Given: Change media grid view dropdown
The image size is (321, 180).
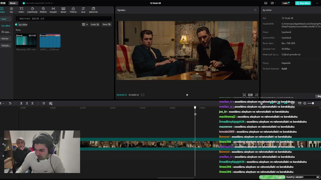Looking at the screenshot, I should [x=85, y=24].
